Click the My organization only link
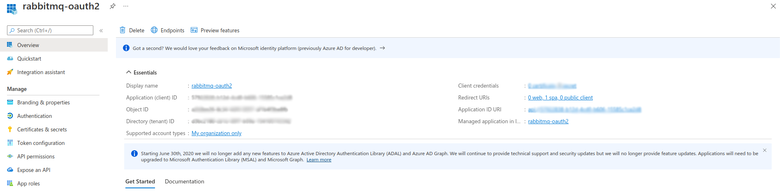This screenshot has width=782, height=192. pyautogui.click(x=216, y=133)
